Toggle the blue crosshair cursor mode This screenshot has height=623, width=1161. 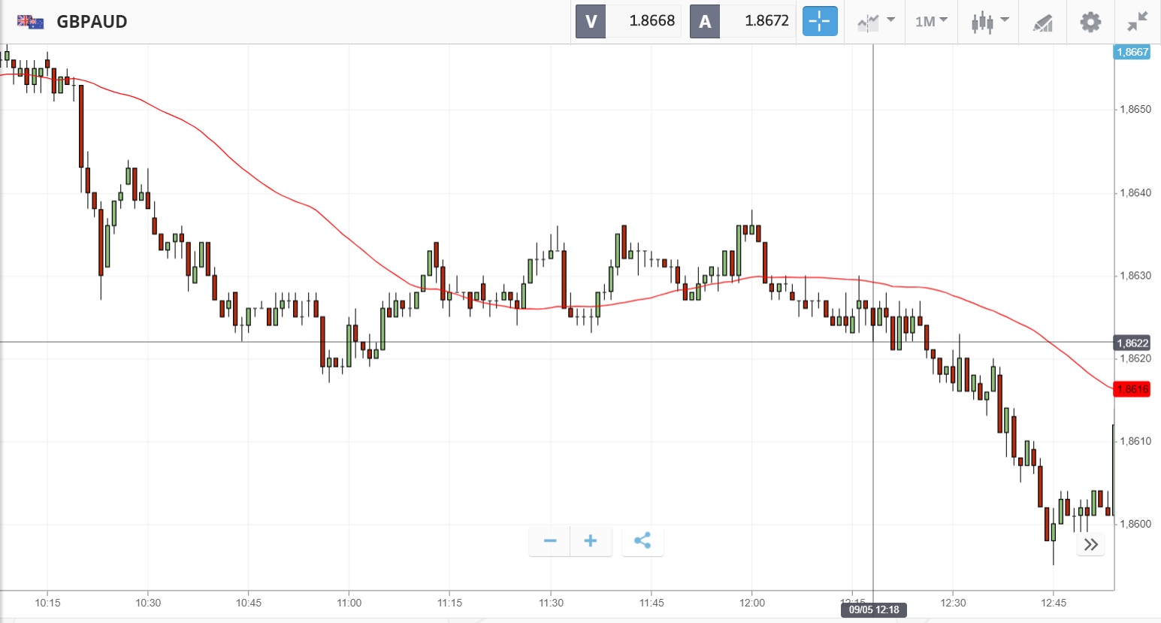[820, 21]
